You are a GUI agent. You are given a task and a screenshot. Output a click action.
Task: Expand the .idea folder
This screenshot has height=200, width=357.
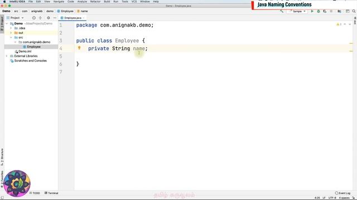tap(11, 28)
